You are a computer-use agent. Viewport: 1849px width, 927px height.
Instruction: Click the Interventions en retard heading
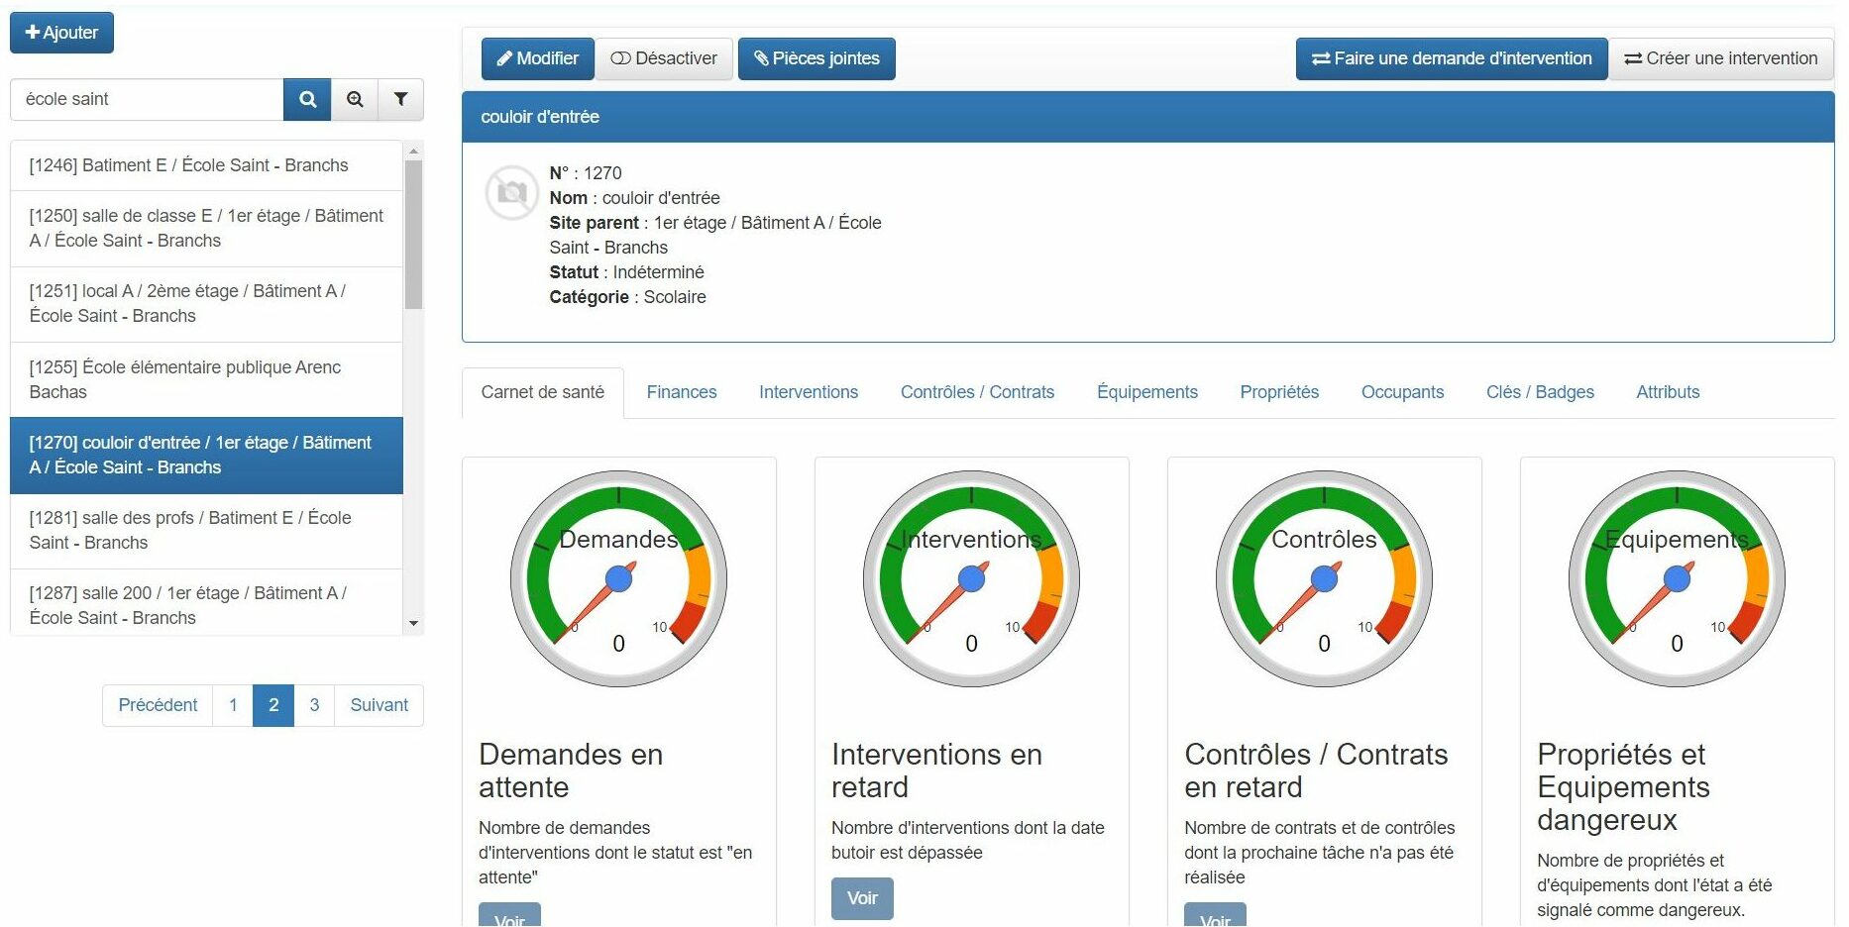pos(936,771)
